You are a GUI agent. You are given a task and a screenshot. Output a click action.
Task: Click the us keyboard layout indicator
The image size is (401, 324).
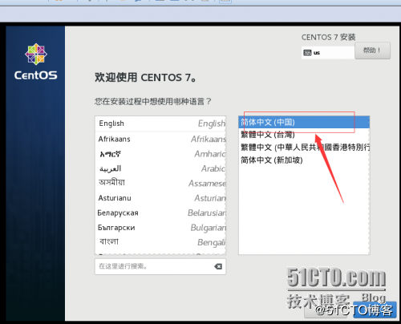tap(328, 52)
